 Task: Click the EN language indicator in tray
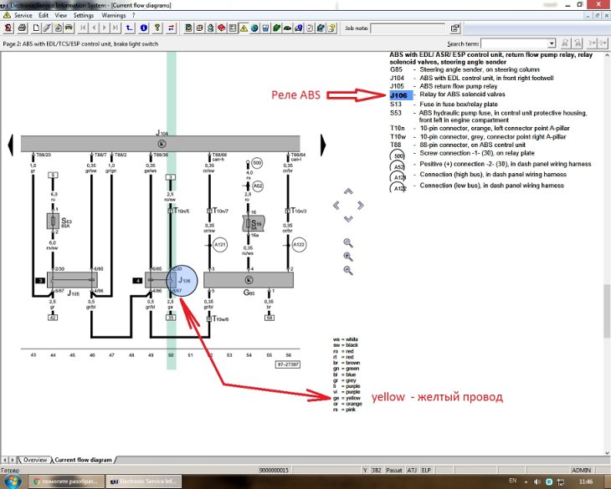(x=513, y=481)
